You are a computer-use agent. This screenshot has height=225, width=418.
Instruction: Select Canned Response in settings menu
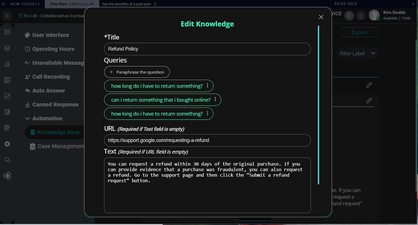(55, 104)
